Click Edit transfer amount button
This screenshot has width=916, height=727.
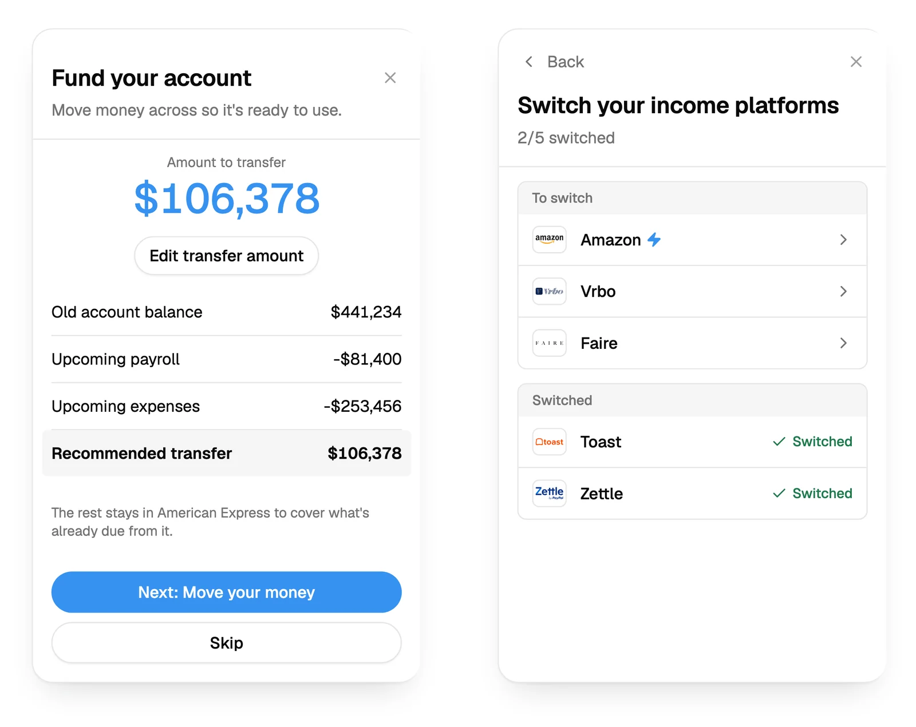click(227, 256)
